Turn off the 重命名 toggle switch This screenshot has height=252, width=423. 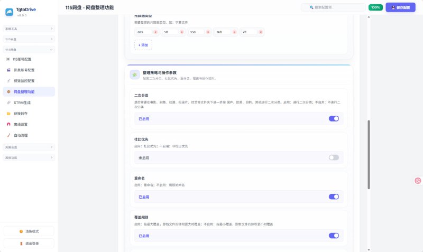point(334,197)
